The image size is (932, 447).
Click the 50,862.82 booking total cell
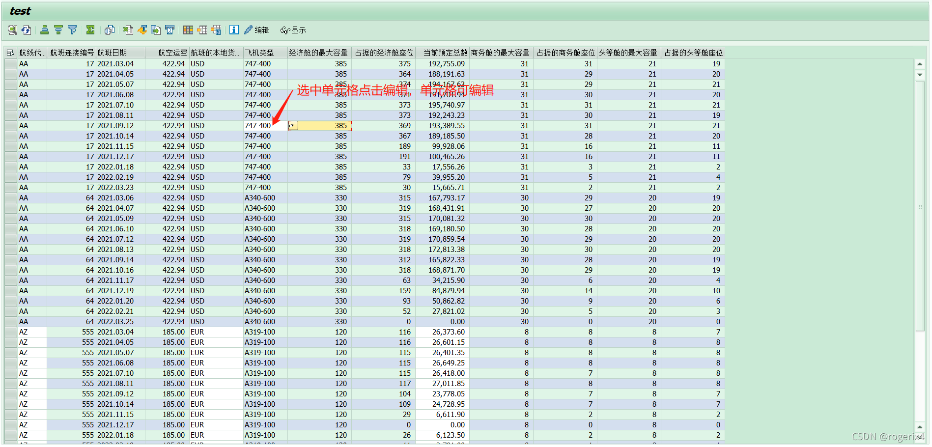(442, 301)
